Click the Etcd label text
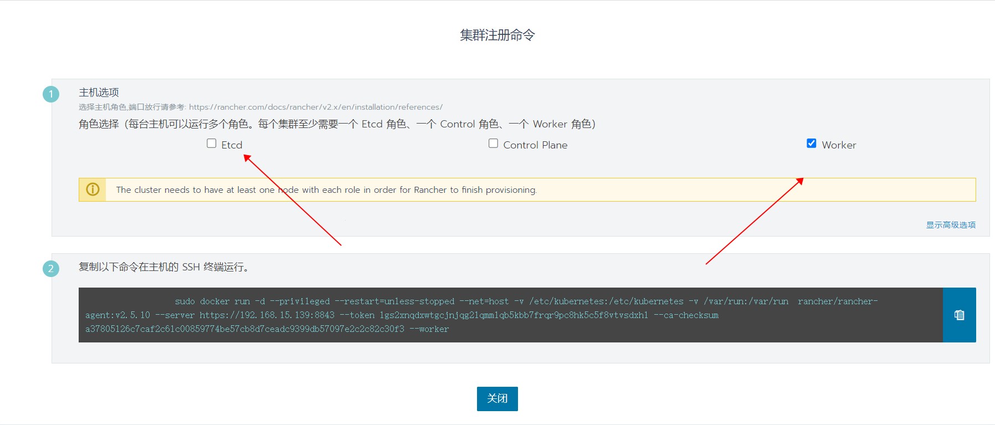The image size is (995, 425). tap(232, 145)
